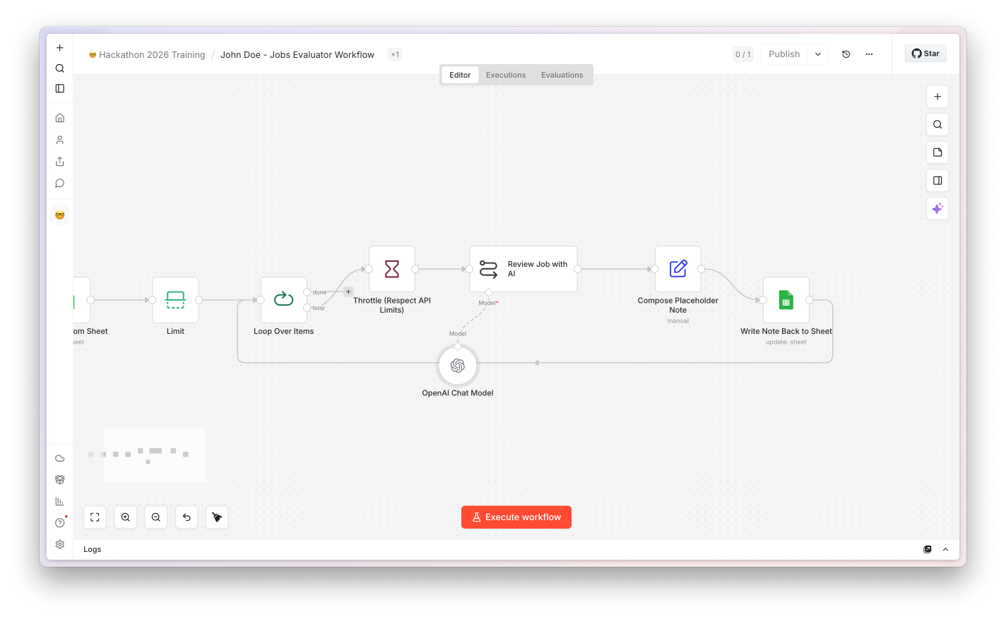Image resolution: width=1006 pixels, height=619 pixels.
Task: Switch to the Evaluations tab
Action: [x=562, y=75]
